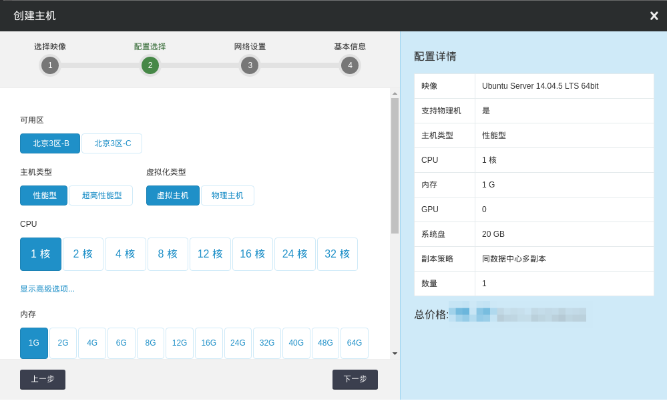Choose 8G memory
Viewport: 667px width, 401px height.
151,343
